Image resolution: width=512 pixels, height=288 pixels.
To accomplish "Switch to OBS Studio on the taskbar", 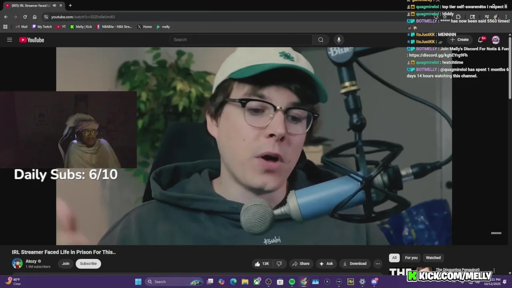I will [x=268, y=282].
